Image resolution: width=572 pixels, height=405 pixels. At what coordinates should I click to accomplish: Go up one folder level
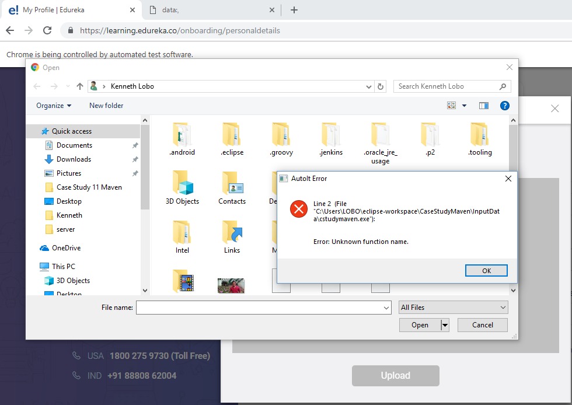click(80, 86)
